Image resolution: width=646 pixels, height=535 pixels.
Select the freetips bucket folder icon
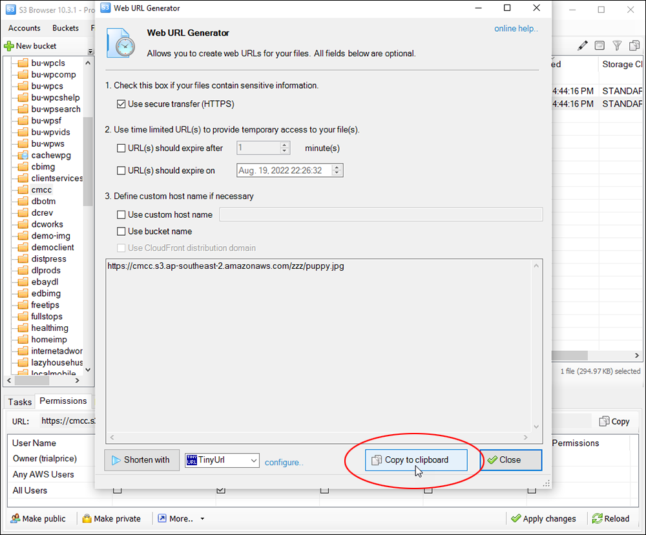point(23,306)
